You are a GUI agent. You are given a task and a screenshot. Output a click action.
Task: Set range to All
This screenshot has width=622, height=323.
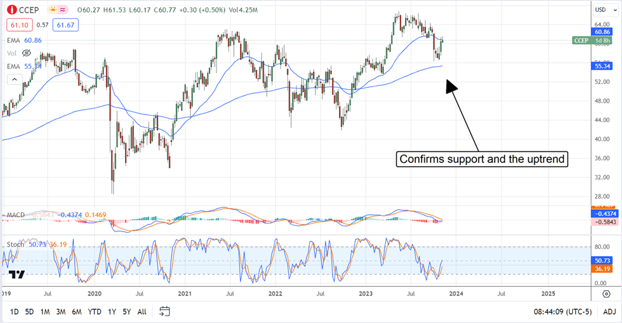[142, 312]
